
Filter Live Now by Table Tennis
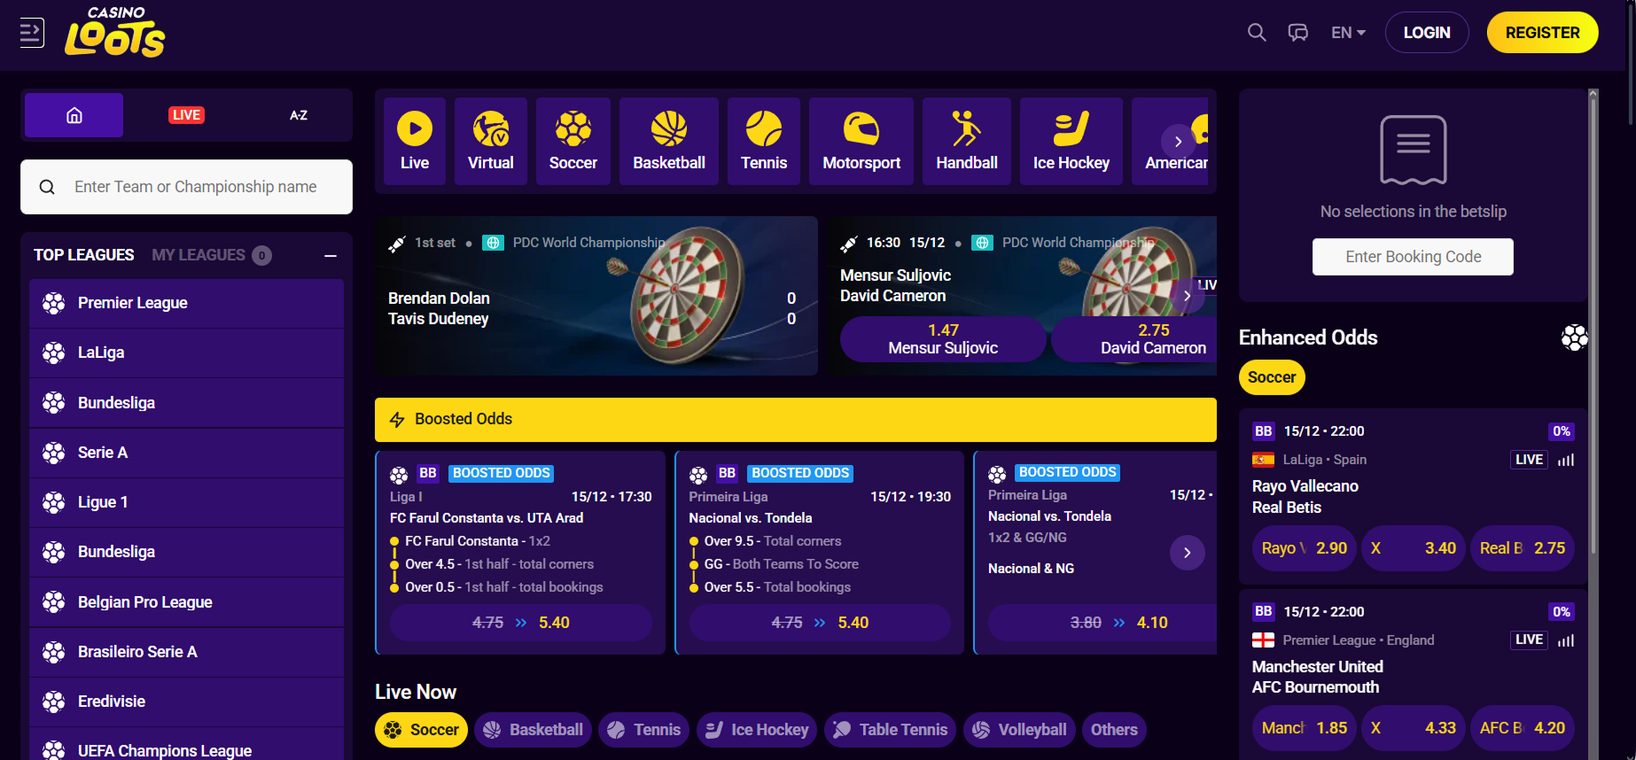pyautogui.click(x=890, y=730)
